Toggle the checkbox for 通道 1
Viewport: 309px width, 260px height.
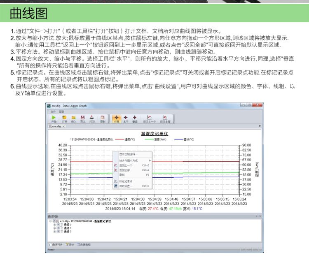[x=58, y=228]
